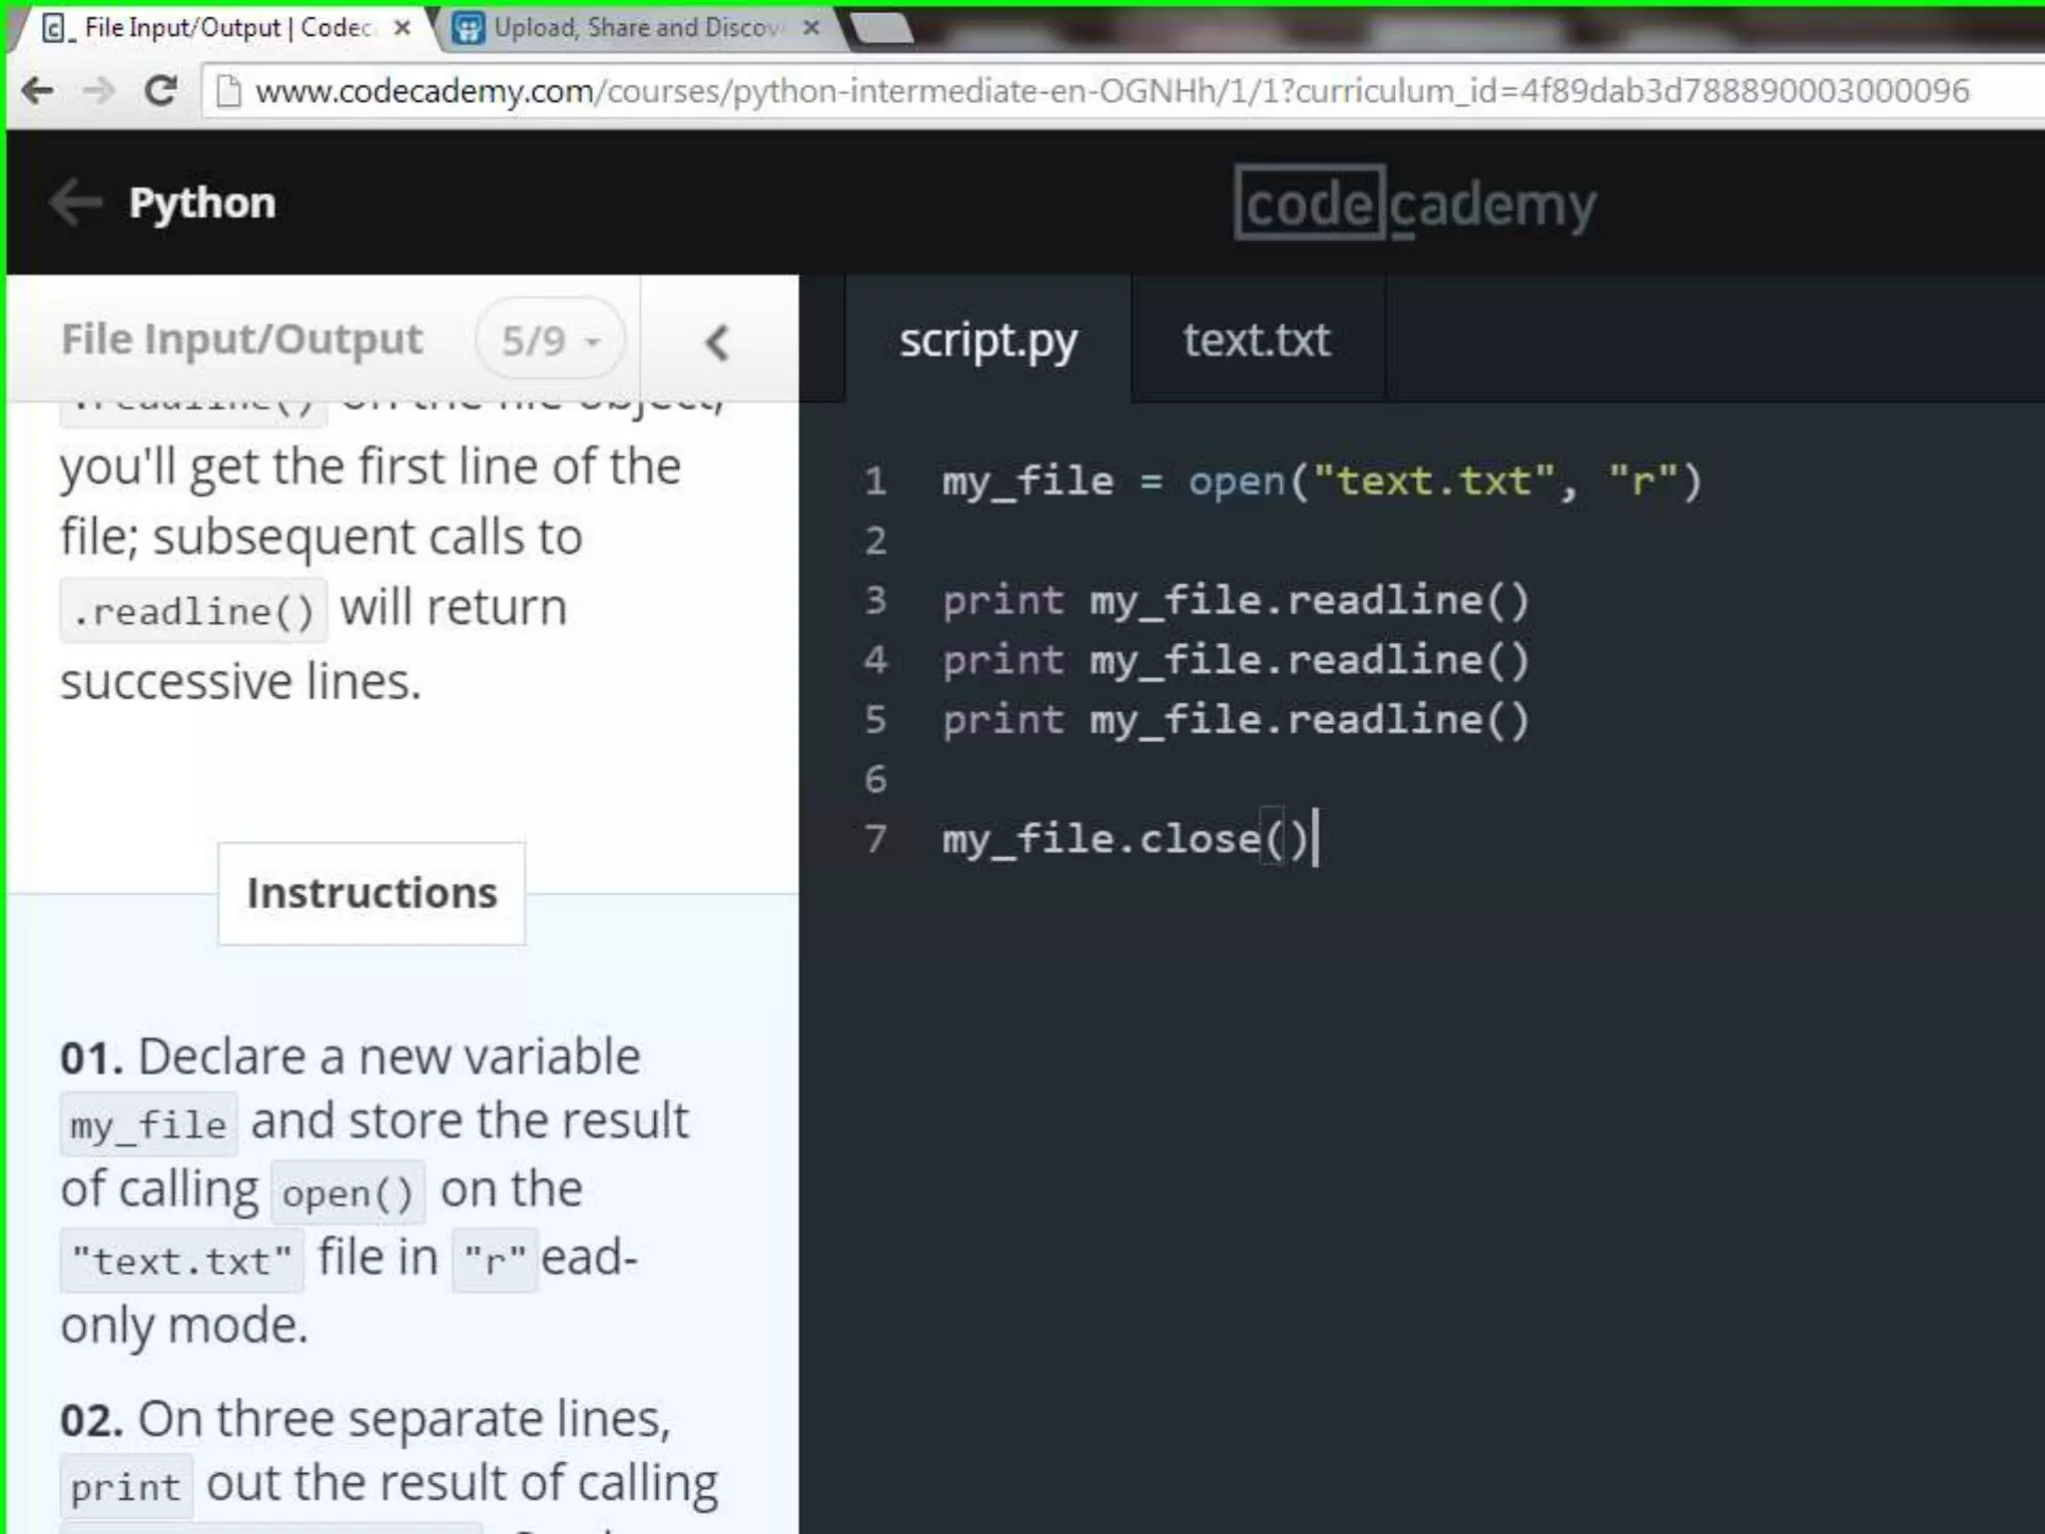This screenshot has width=2045, height=1534.
Task: Click the browser forward arrow
Action: [x=98, y=92]
